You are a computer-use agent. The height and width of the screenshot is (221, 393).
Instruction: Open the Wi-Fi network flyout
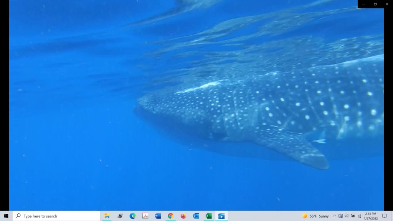tap(359, 216)
